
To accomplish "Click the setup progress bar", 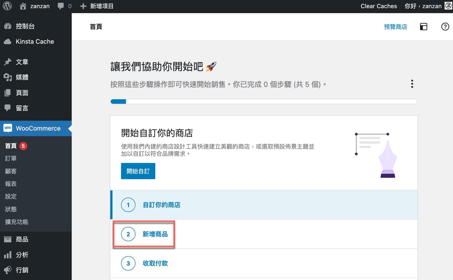I will (264, 102).
